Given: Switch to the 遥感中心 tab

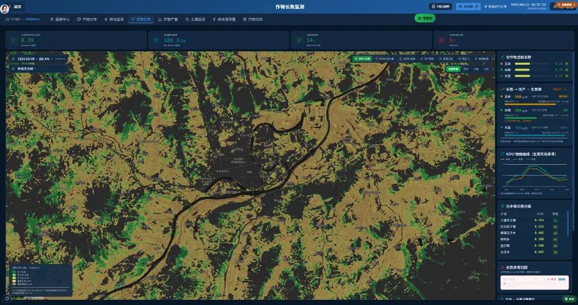Looking at the screenshot, I should pyautogui.click(x=60, y=19).
